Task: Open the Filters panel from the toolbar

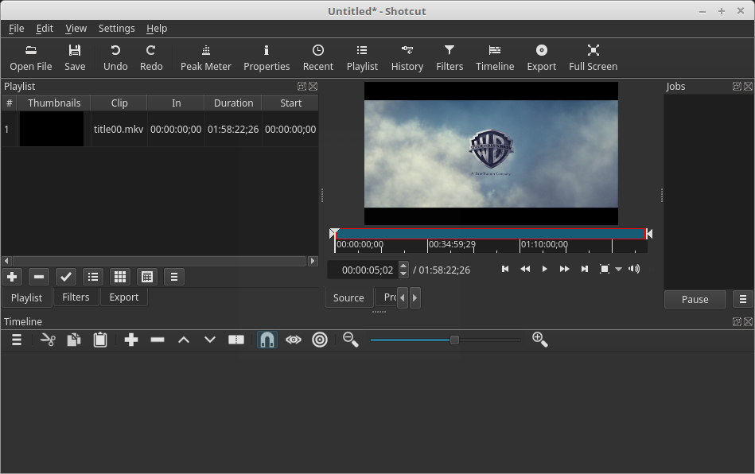Action: [449, 58]
